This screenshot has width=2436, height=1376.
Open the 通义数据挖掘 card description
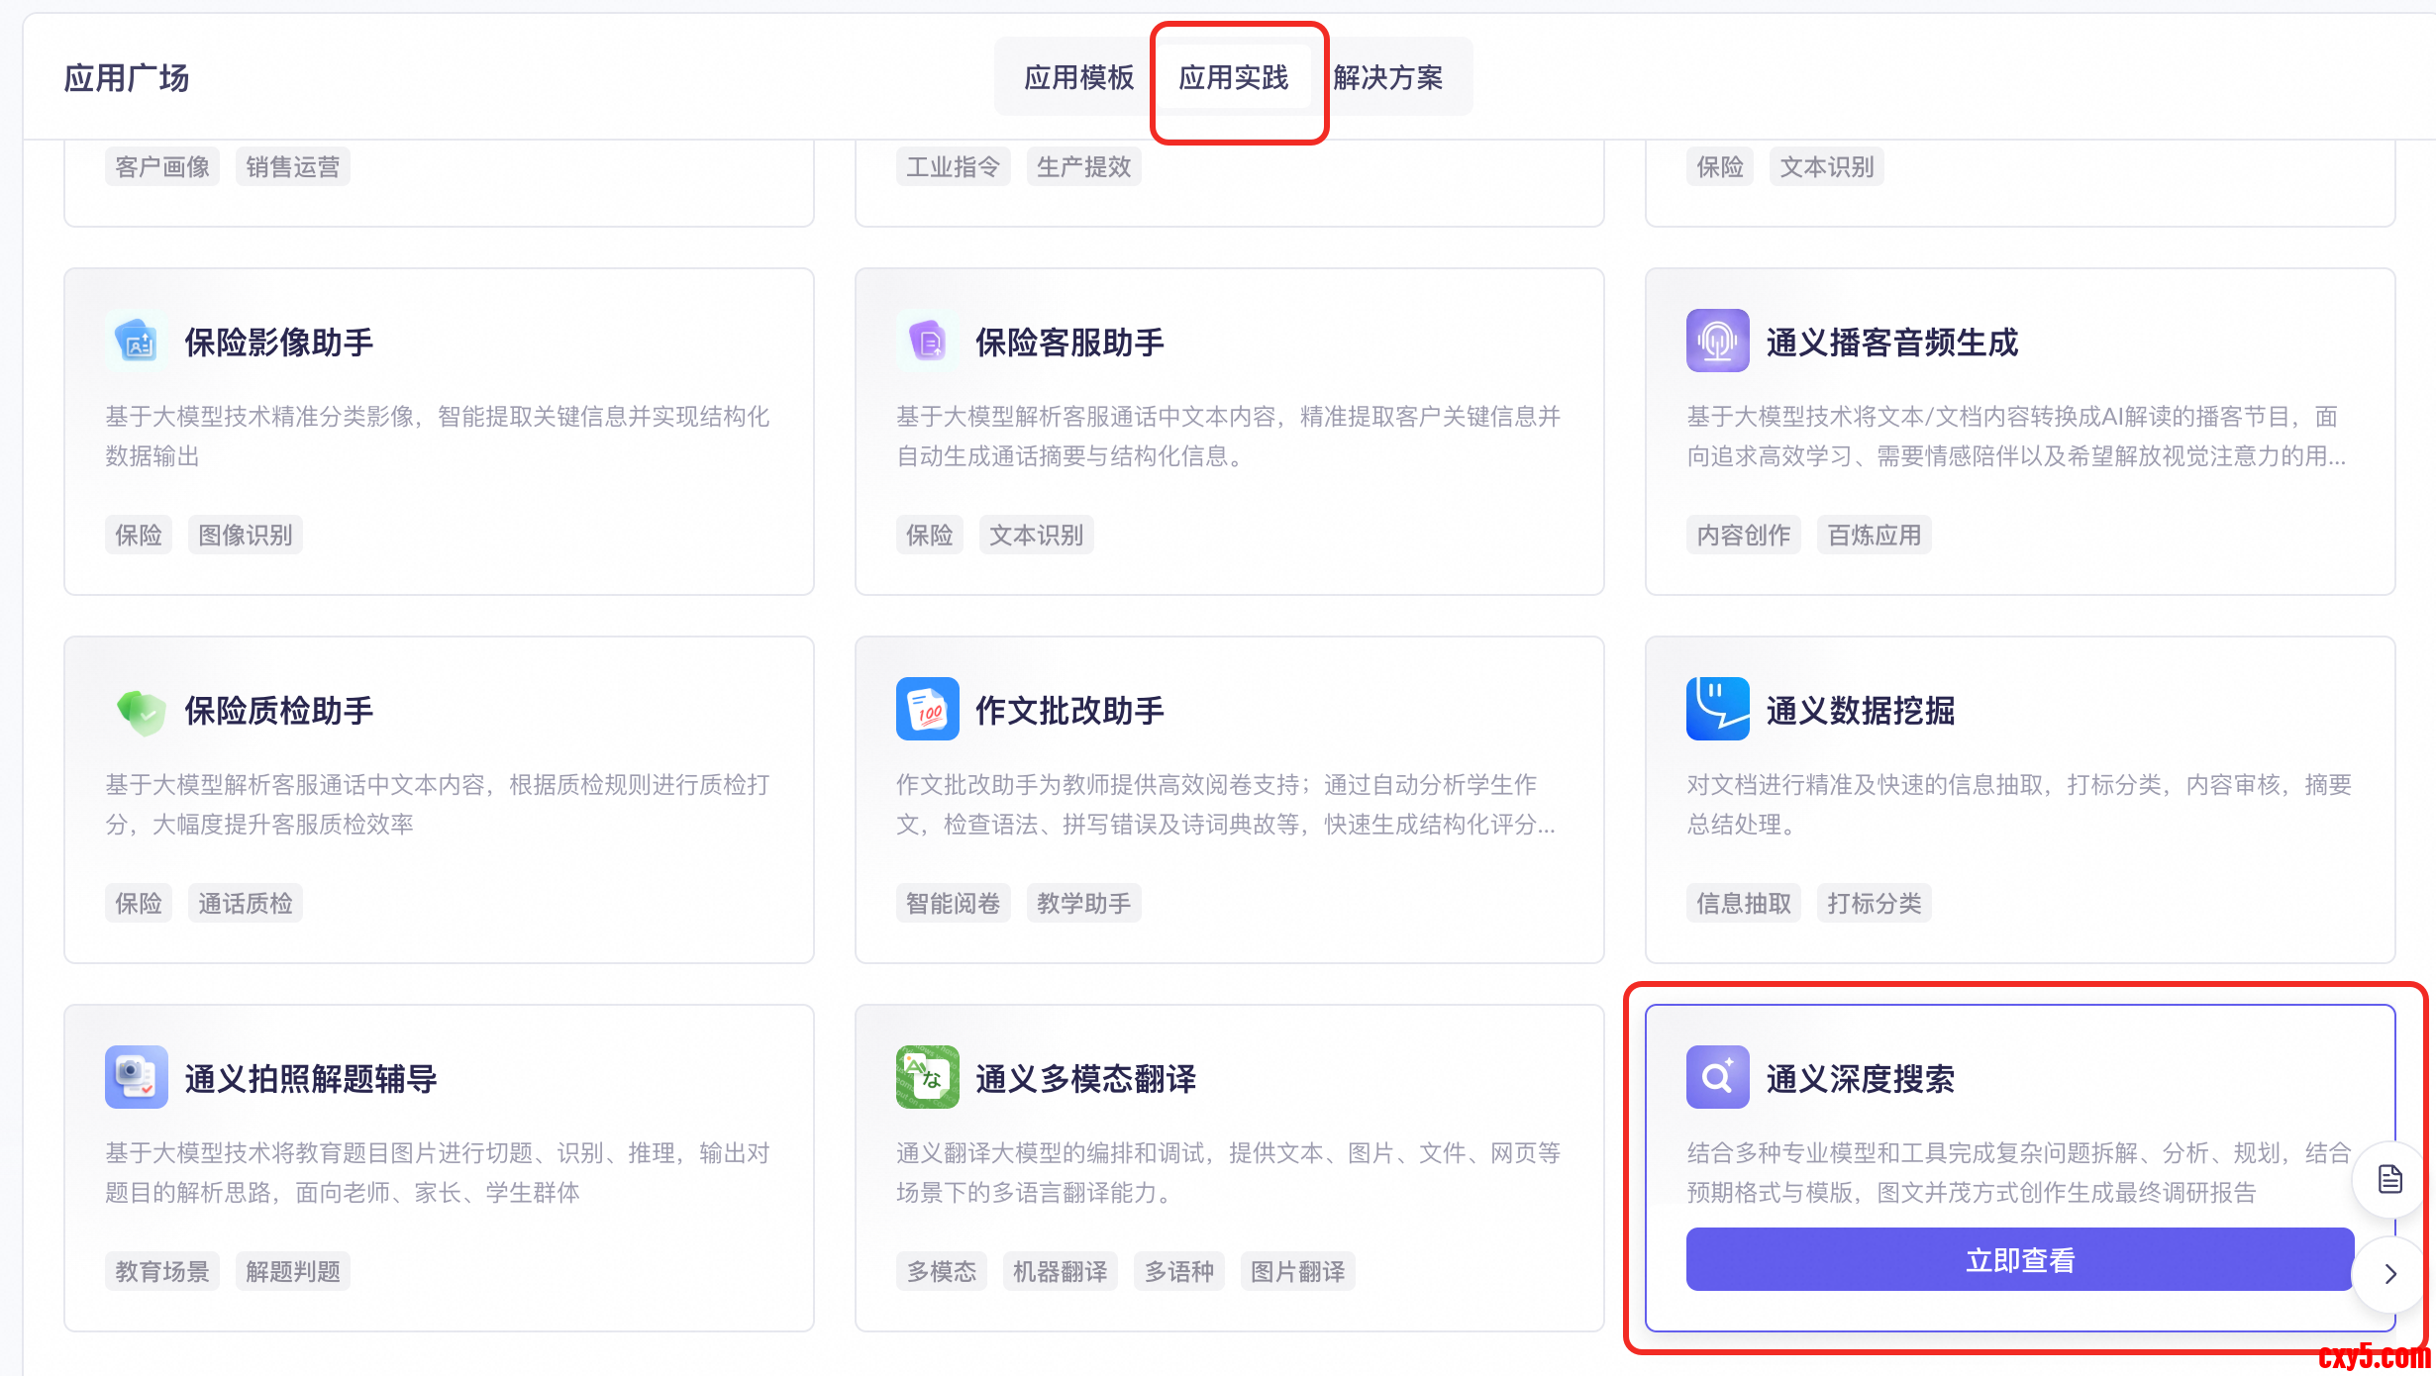tap(2018, 804)
